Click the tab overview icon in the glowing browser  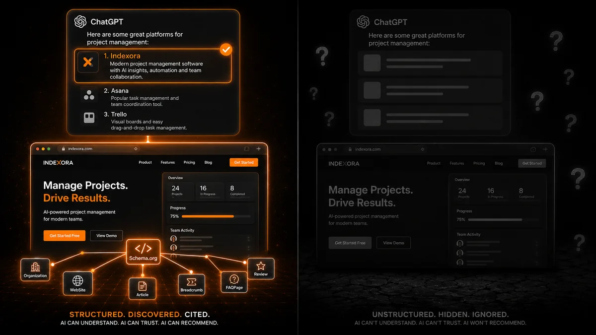[246, 149]
